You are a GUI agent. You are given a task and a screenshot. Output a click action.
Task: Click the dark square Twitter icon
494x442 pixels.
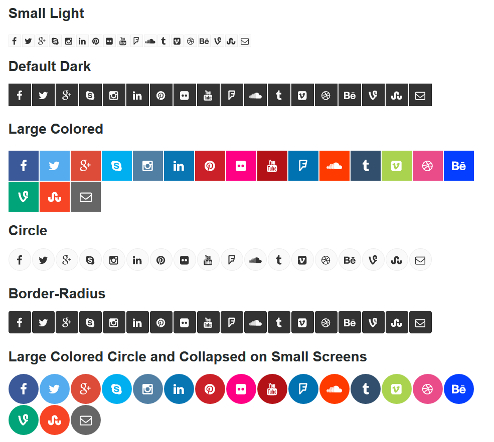click(x=43, y=95)
